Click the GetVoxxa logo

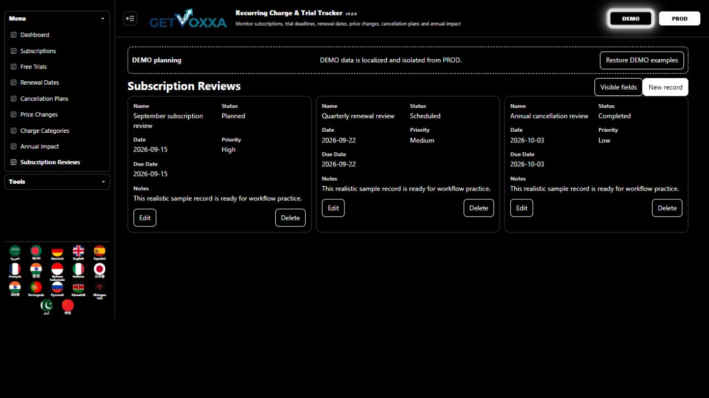point(188,19)
